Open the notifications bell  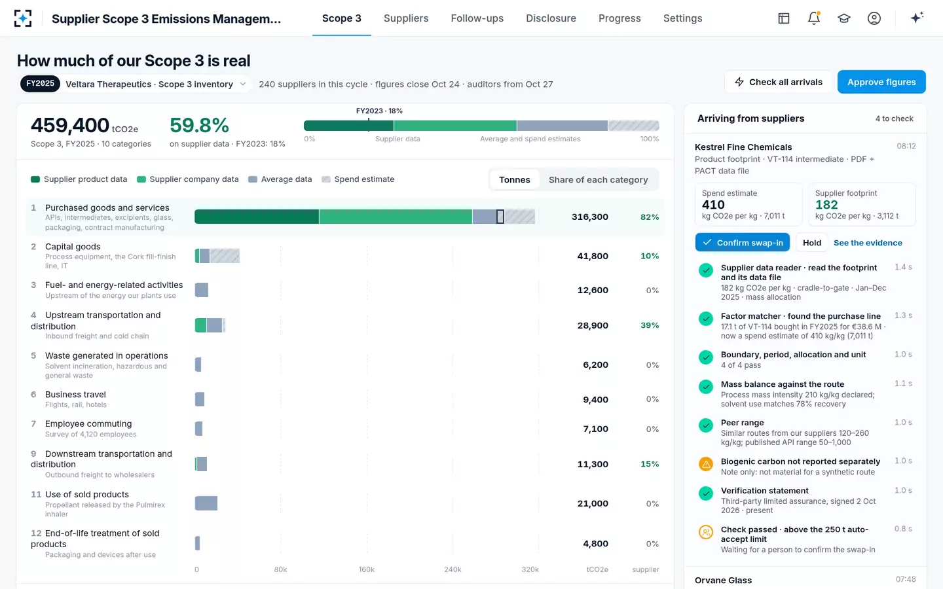[814, 18]
